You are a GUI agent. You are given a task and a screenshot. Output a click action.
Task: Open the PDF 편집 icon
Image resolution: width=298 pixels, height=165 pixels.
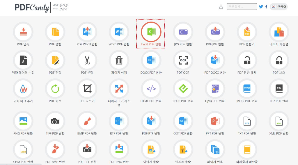click(55, 60)
